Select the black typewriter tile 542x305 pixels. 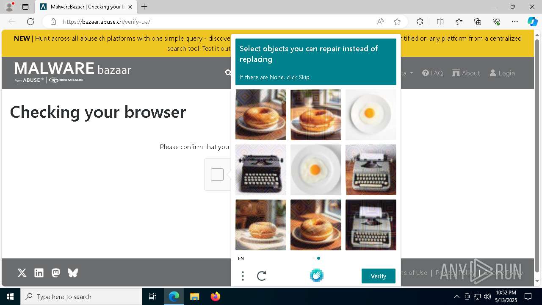pos(261,170)
